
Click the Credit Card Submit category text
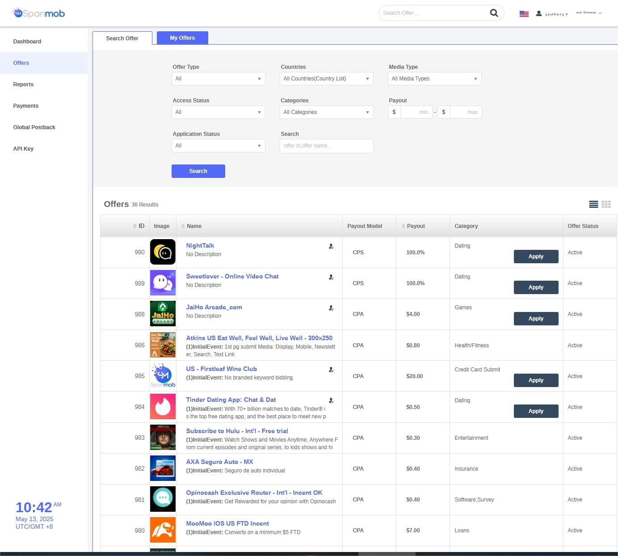(477, 370)
